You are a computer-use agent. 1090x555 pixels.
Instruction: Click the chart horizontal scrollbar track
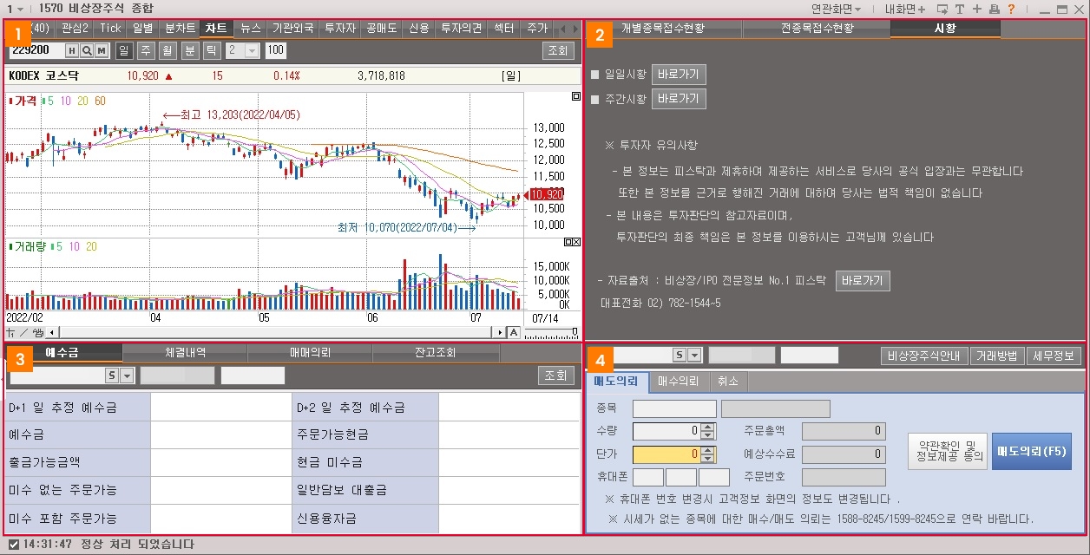click(276, 332)
